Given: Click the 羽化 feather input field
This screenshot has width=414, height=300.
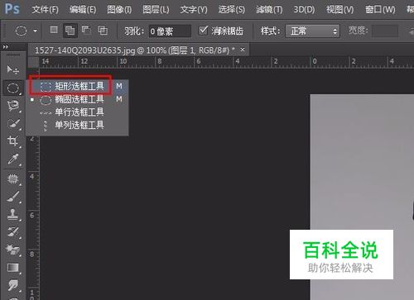Looking at the screenshot, I should (x=170, y=31).
